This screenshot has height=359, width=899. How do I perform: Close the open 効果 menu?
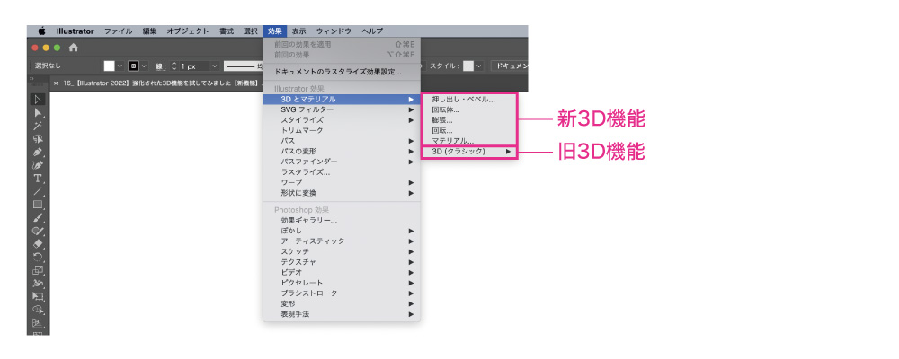[274, 31]
